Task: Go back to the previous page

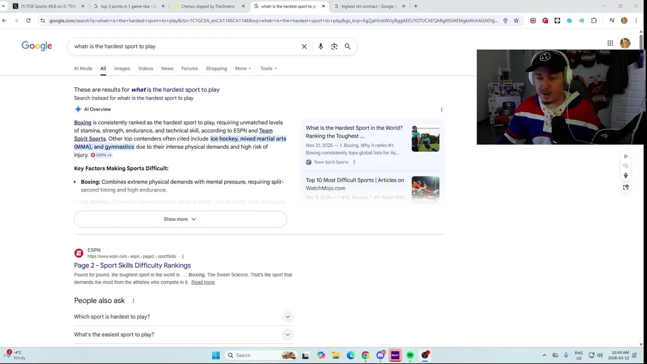Action: pos(4,21)
